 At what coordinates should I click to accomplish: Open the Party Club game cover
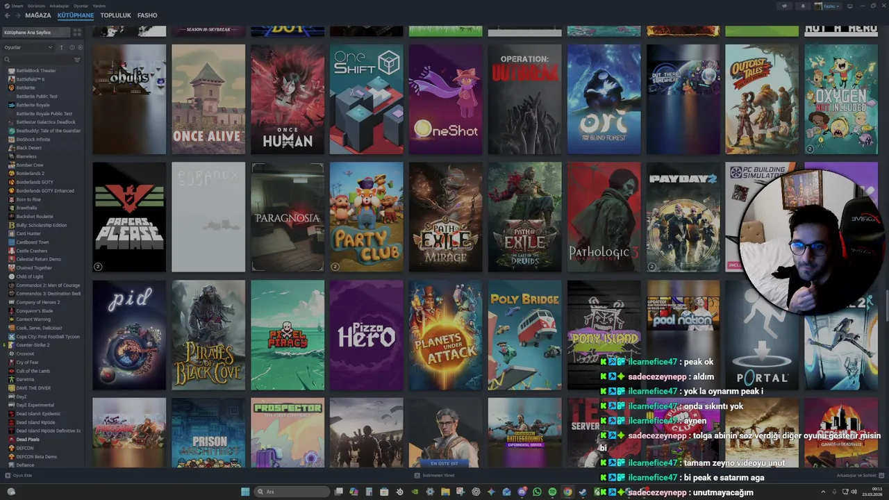pos(367,217)
